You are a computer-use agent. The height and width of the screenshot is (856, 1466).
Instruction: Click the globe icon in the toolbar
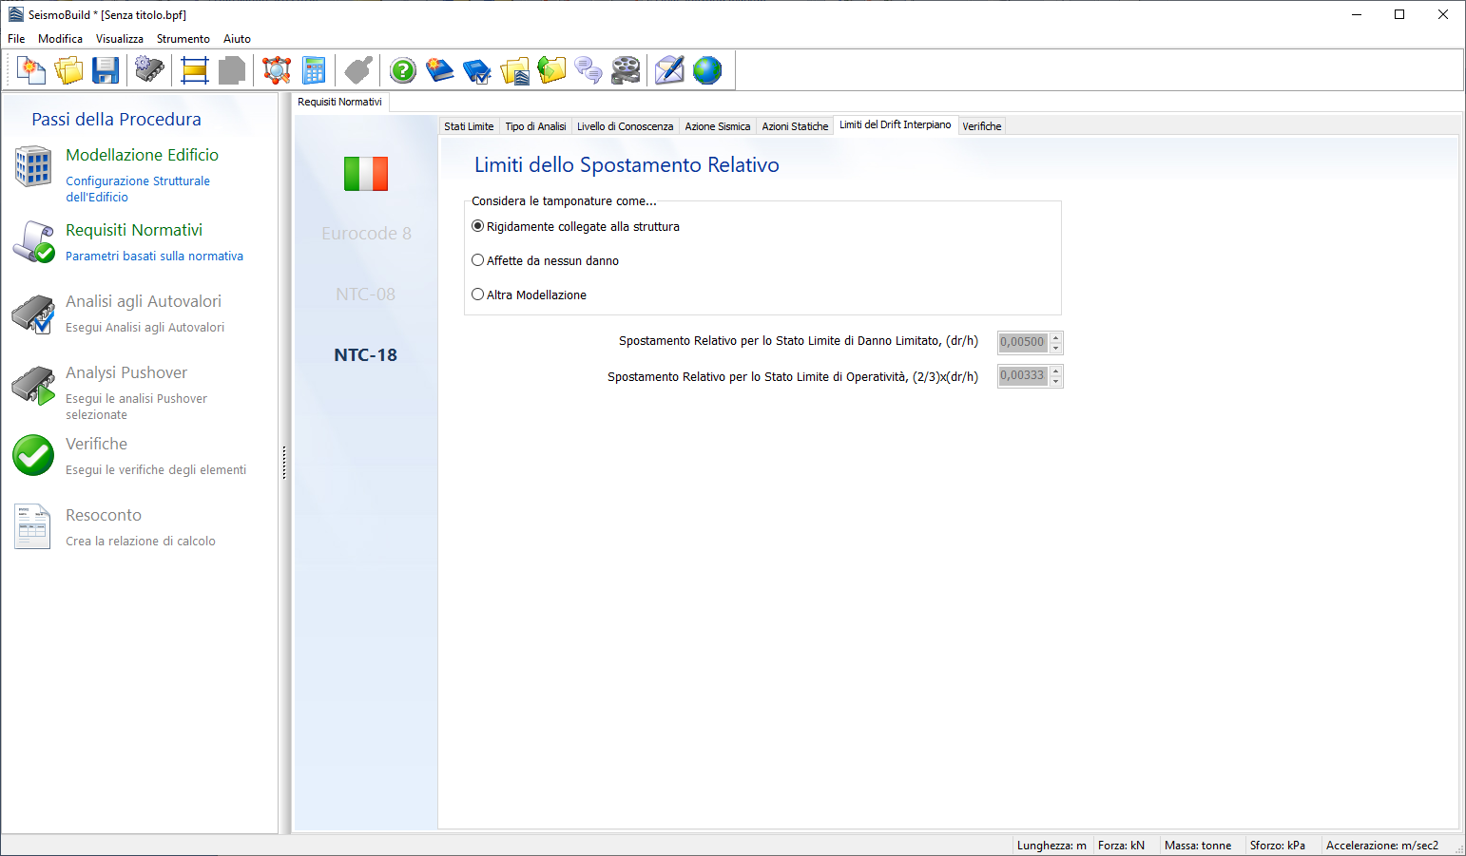coord(707,70)
